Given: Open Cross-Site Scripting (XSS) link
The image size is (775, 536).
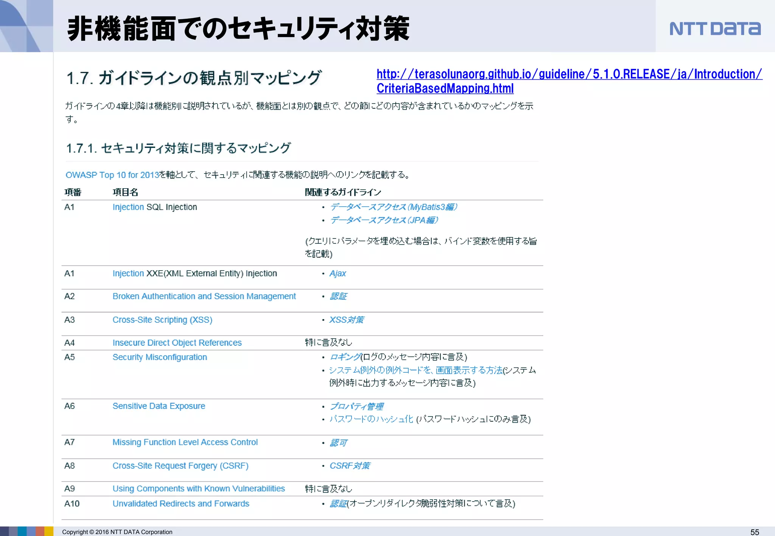Looking at the screenshot, I should point(162,320).
